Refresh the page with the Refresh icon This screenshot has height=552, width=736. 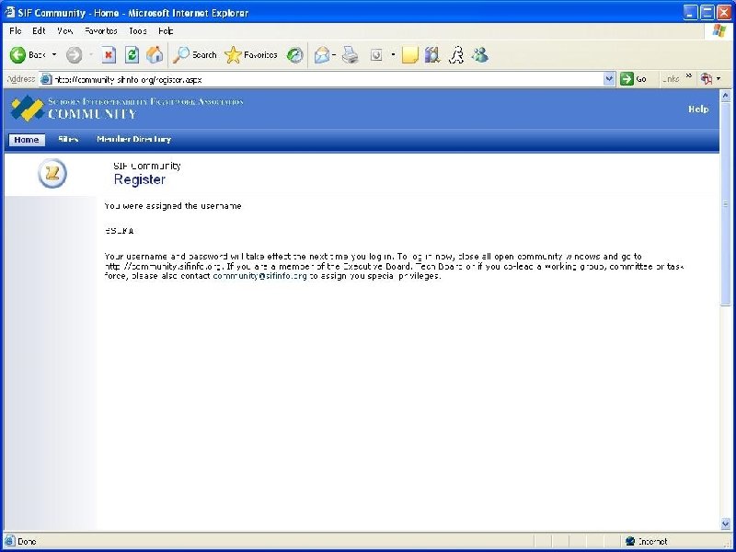click(x=132, y=55)
